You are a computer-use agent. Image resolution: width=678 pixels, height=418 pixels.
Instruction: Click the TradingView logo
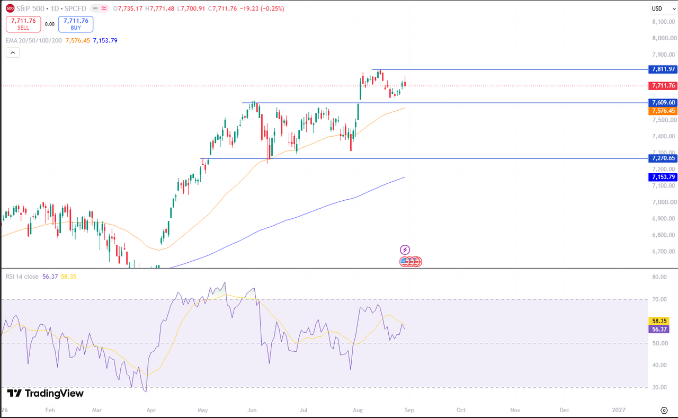(x=46, y=393)
